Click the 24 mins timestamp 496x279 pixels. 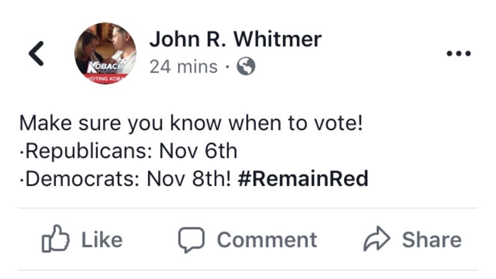[183, 66]
